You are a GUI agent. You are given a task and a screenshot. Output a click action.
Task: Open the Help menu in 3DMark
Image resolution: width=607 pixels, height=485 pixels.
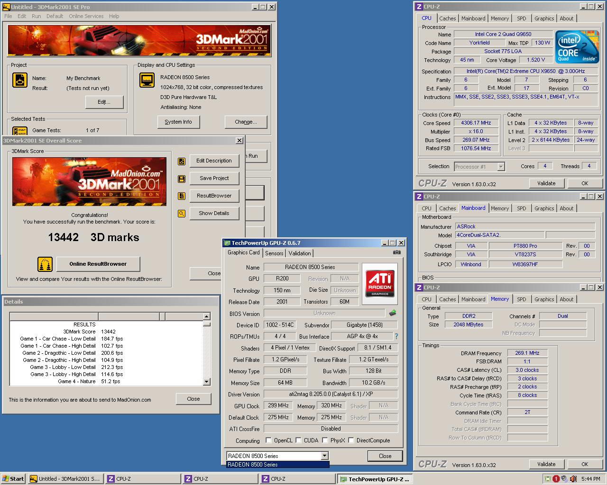tap(114, 16)
